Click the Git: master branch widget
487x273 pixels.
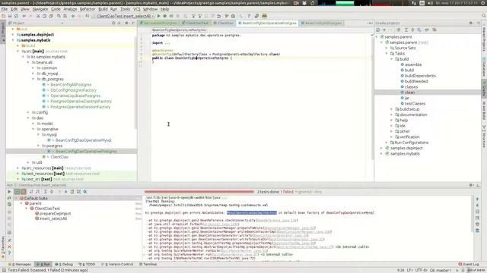441,270
